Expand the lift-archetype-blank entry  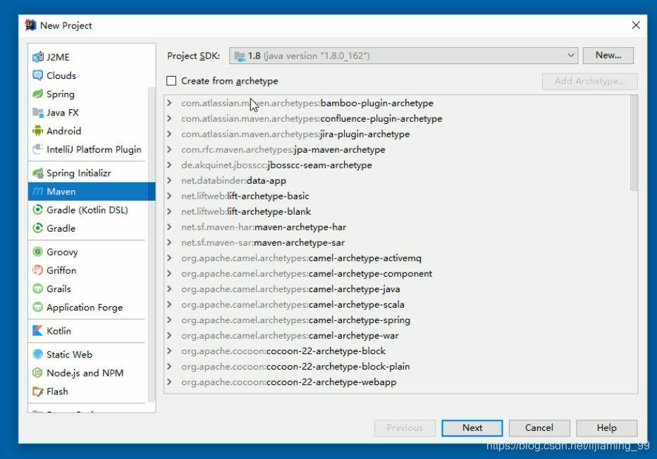169,211
